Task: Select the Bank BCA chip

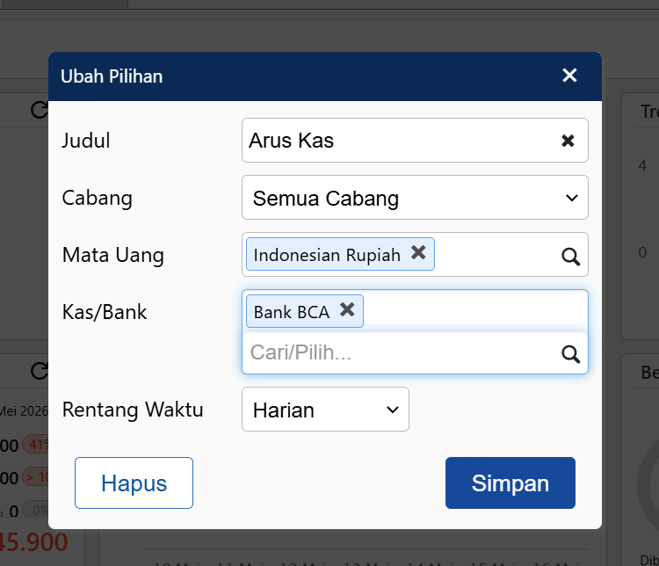Action: click(x=292, y=312)
